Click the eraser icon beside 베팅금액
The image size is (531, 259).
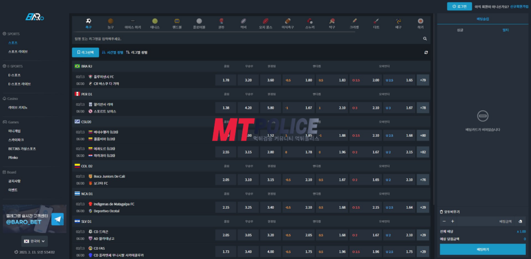(x=520, y=222)
